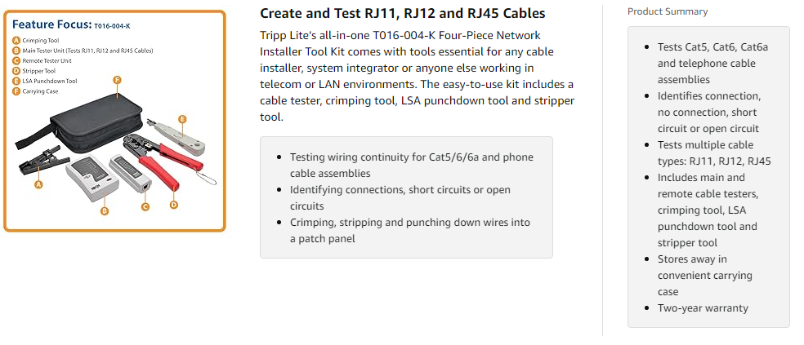Click callout marker B below the white tester photo

point(105,210)
